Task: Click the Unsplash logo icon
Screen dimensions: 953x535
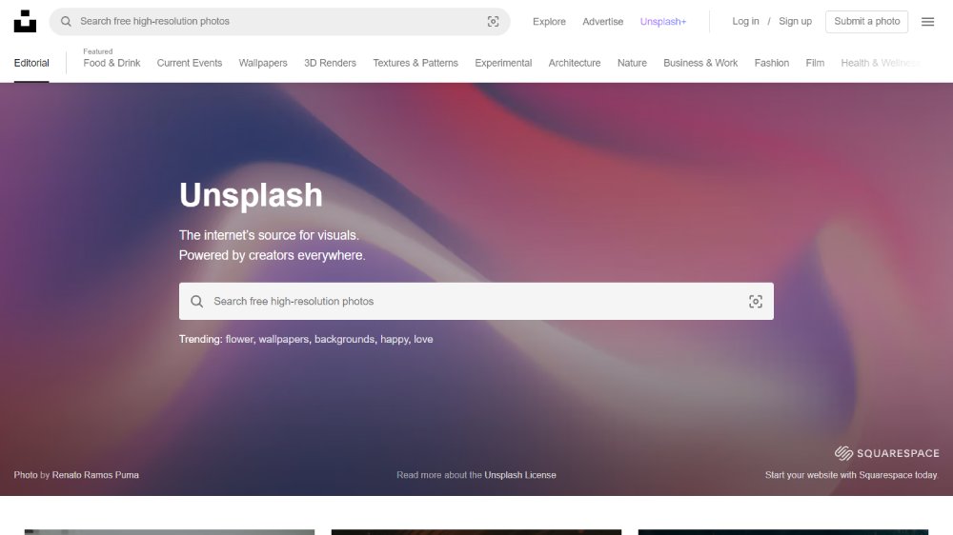Action: [x=25, y=21]
